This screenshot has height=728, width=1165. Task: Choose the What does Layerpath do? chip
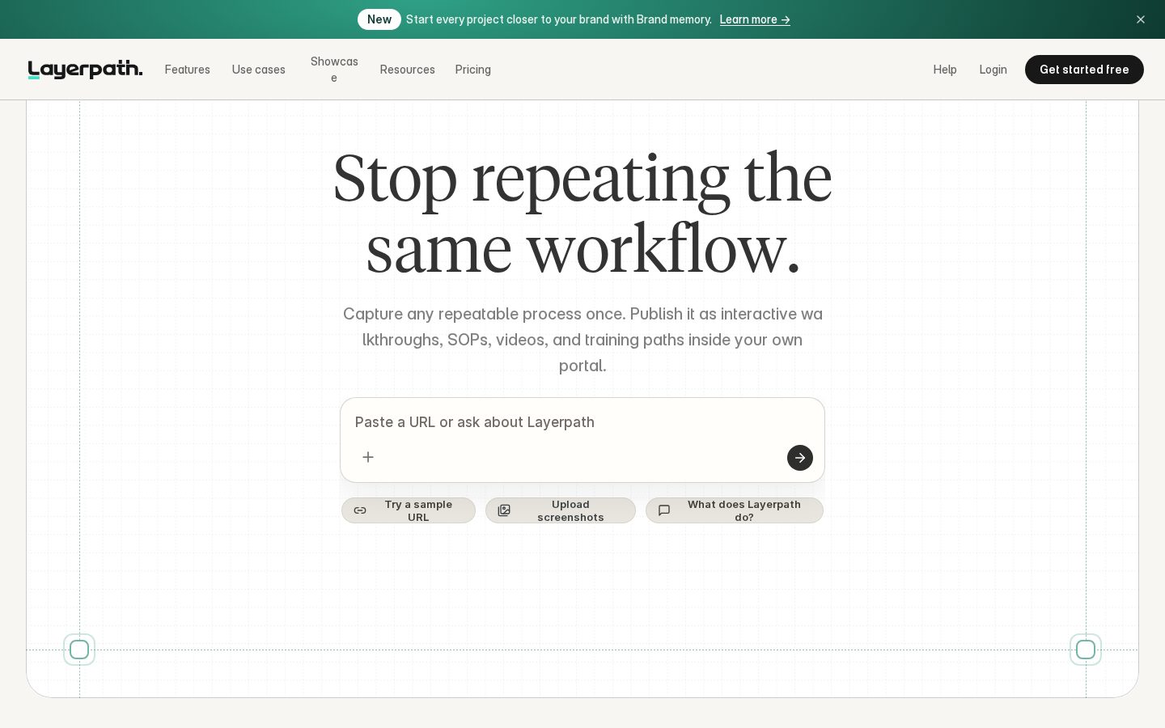click(x=735, y=510)
